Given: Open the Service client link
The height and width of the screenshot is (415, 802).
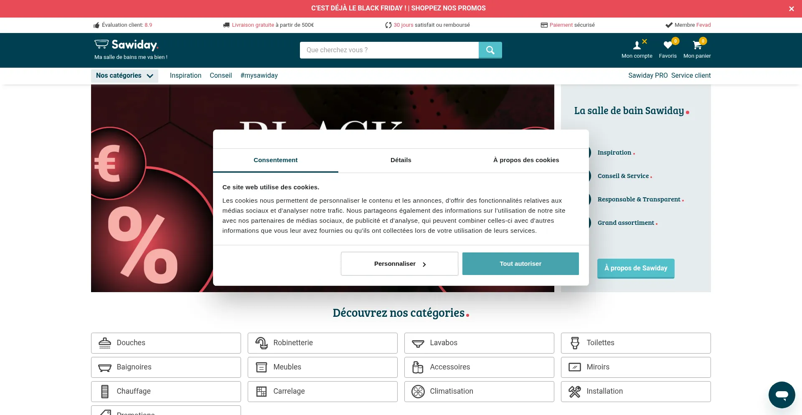Looking at the screenshot, I should coord(690,76).
